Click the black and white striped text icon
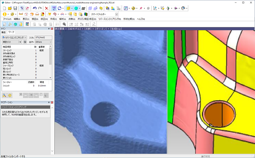The image size is (255, 158). click(83, 8)
